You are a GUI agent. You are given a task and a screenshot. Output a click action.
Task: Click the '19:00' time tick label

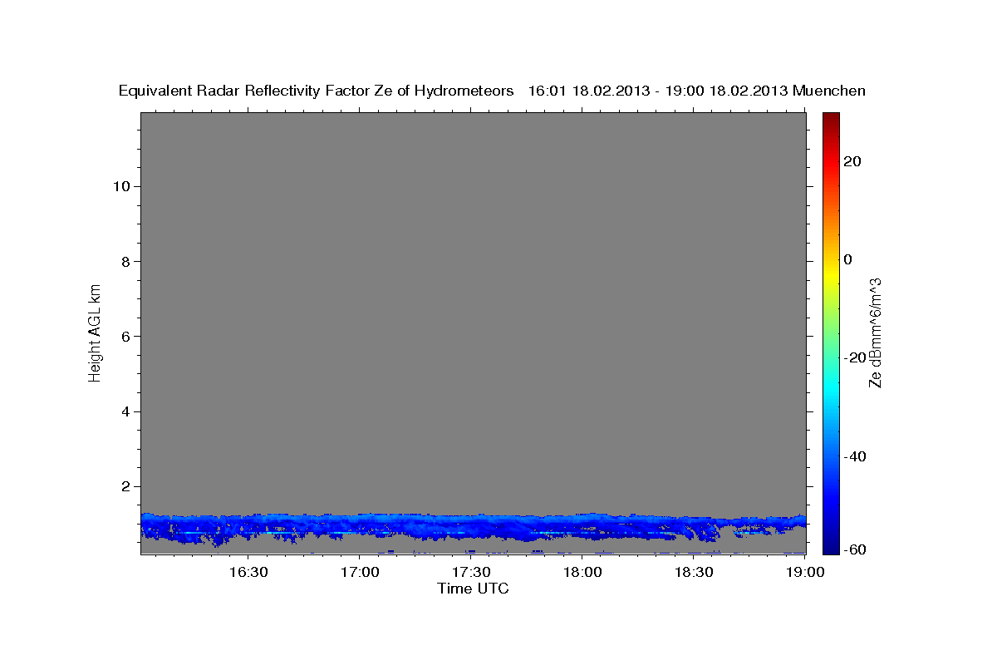pos(805,572)
